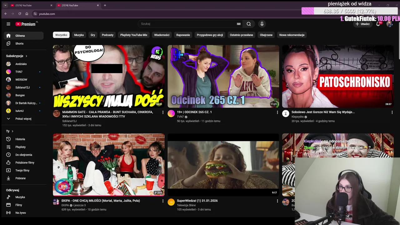Select Nowe rekomendacje chip
The image size is (400, 225).
[x=292, y=35]
